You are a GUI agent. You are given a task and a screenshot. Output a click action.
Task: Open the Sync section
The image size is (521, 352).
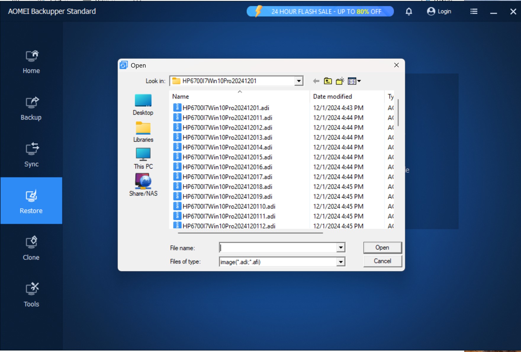[x=31, y=155]
